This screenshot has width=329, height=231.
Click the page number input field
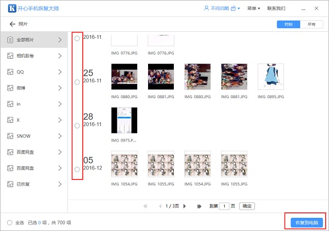224,206
